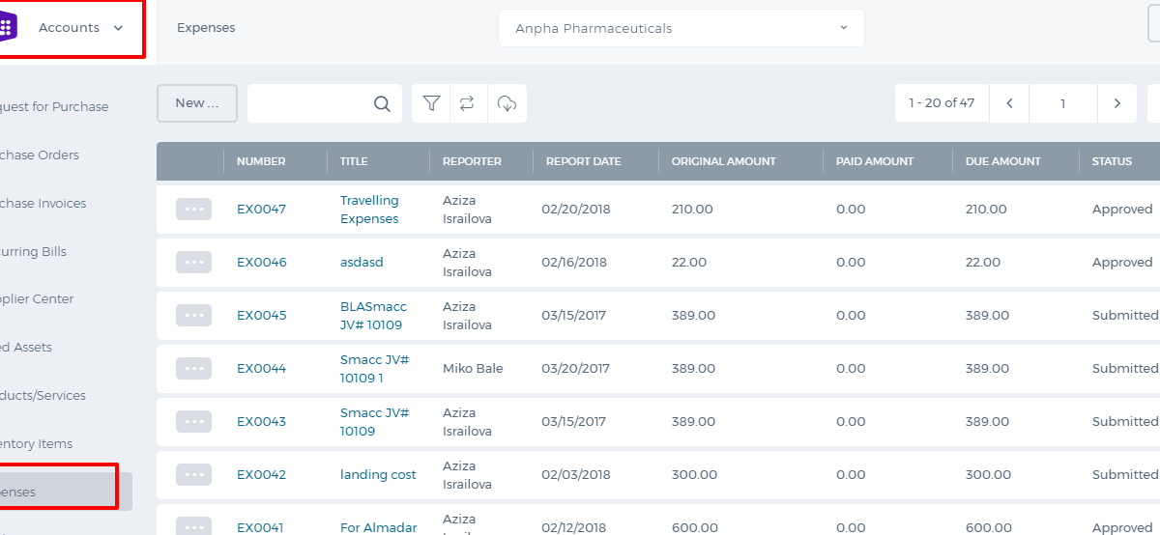Open Smacc JV# 10109 1 title
The height and width of the screenshot is (535, 1160).
pos(375,369)
